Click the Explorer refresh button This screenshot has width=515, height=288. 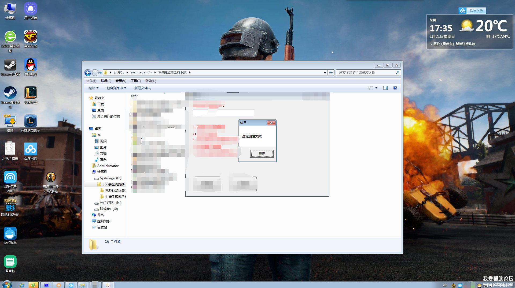(331, 72)
